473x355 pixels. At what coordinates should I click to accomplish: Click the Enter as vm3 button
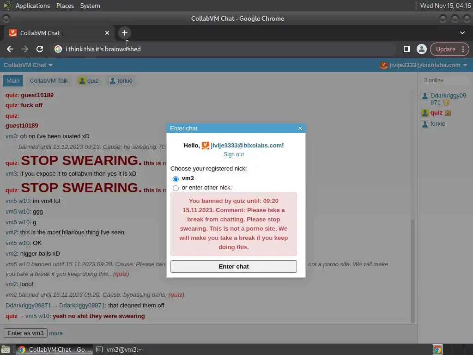(25, 333)
